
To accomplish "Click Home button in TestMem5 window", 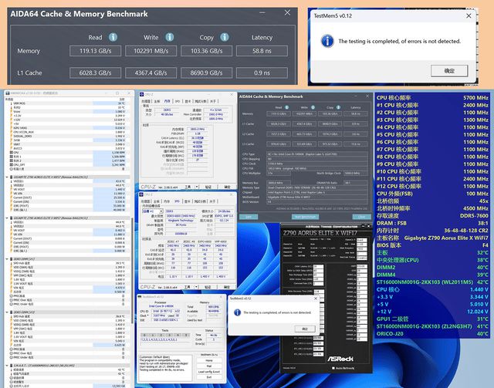I will pos(209,360).
